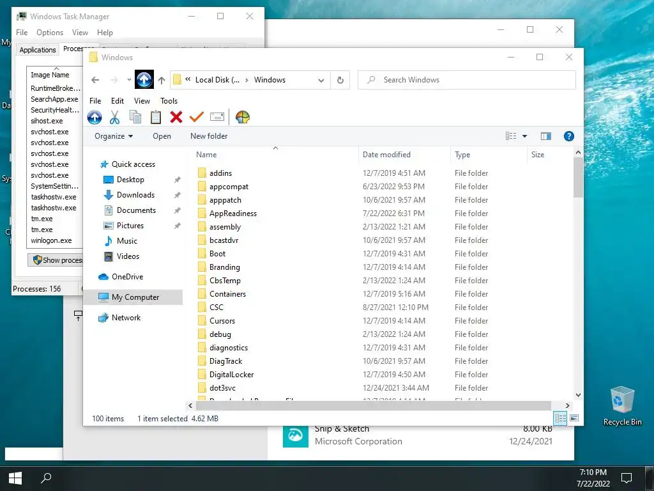
Task: Click the Search Windows input field
Action: (x=467, y=80)
